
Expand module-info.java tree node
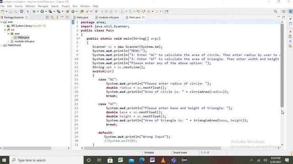[x=8, y=41]
